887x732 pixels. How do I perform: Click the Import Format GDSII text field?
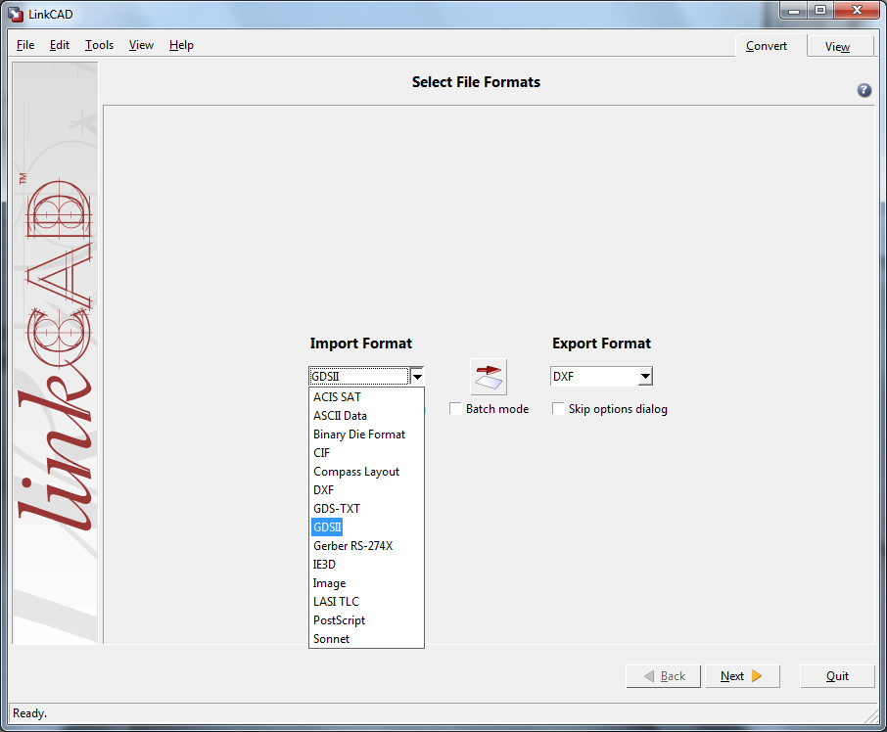358,376
